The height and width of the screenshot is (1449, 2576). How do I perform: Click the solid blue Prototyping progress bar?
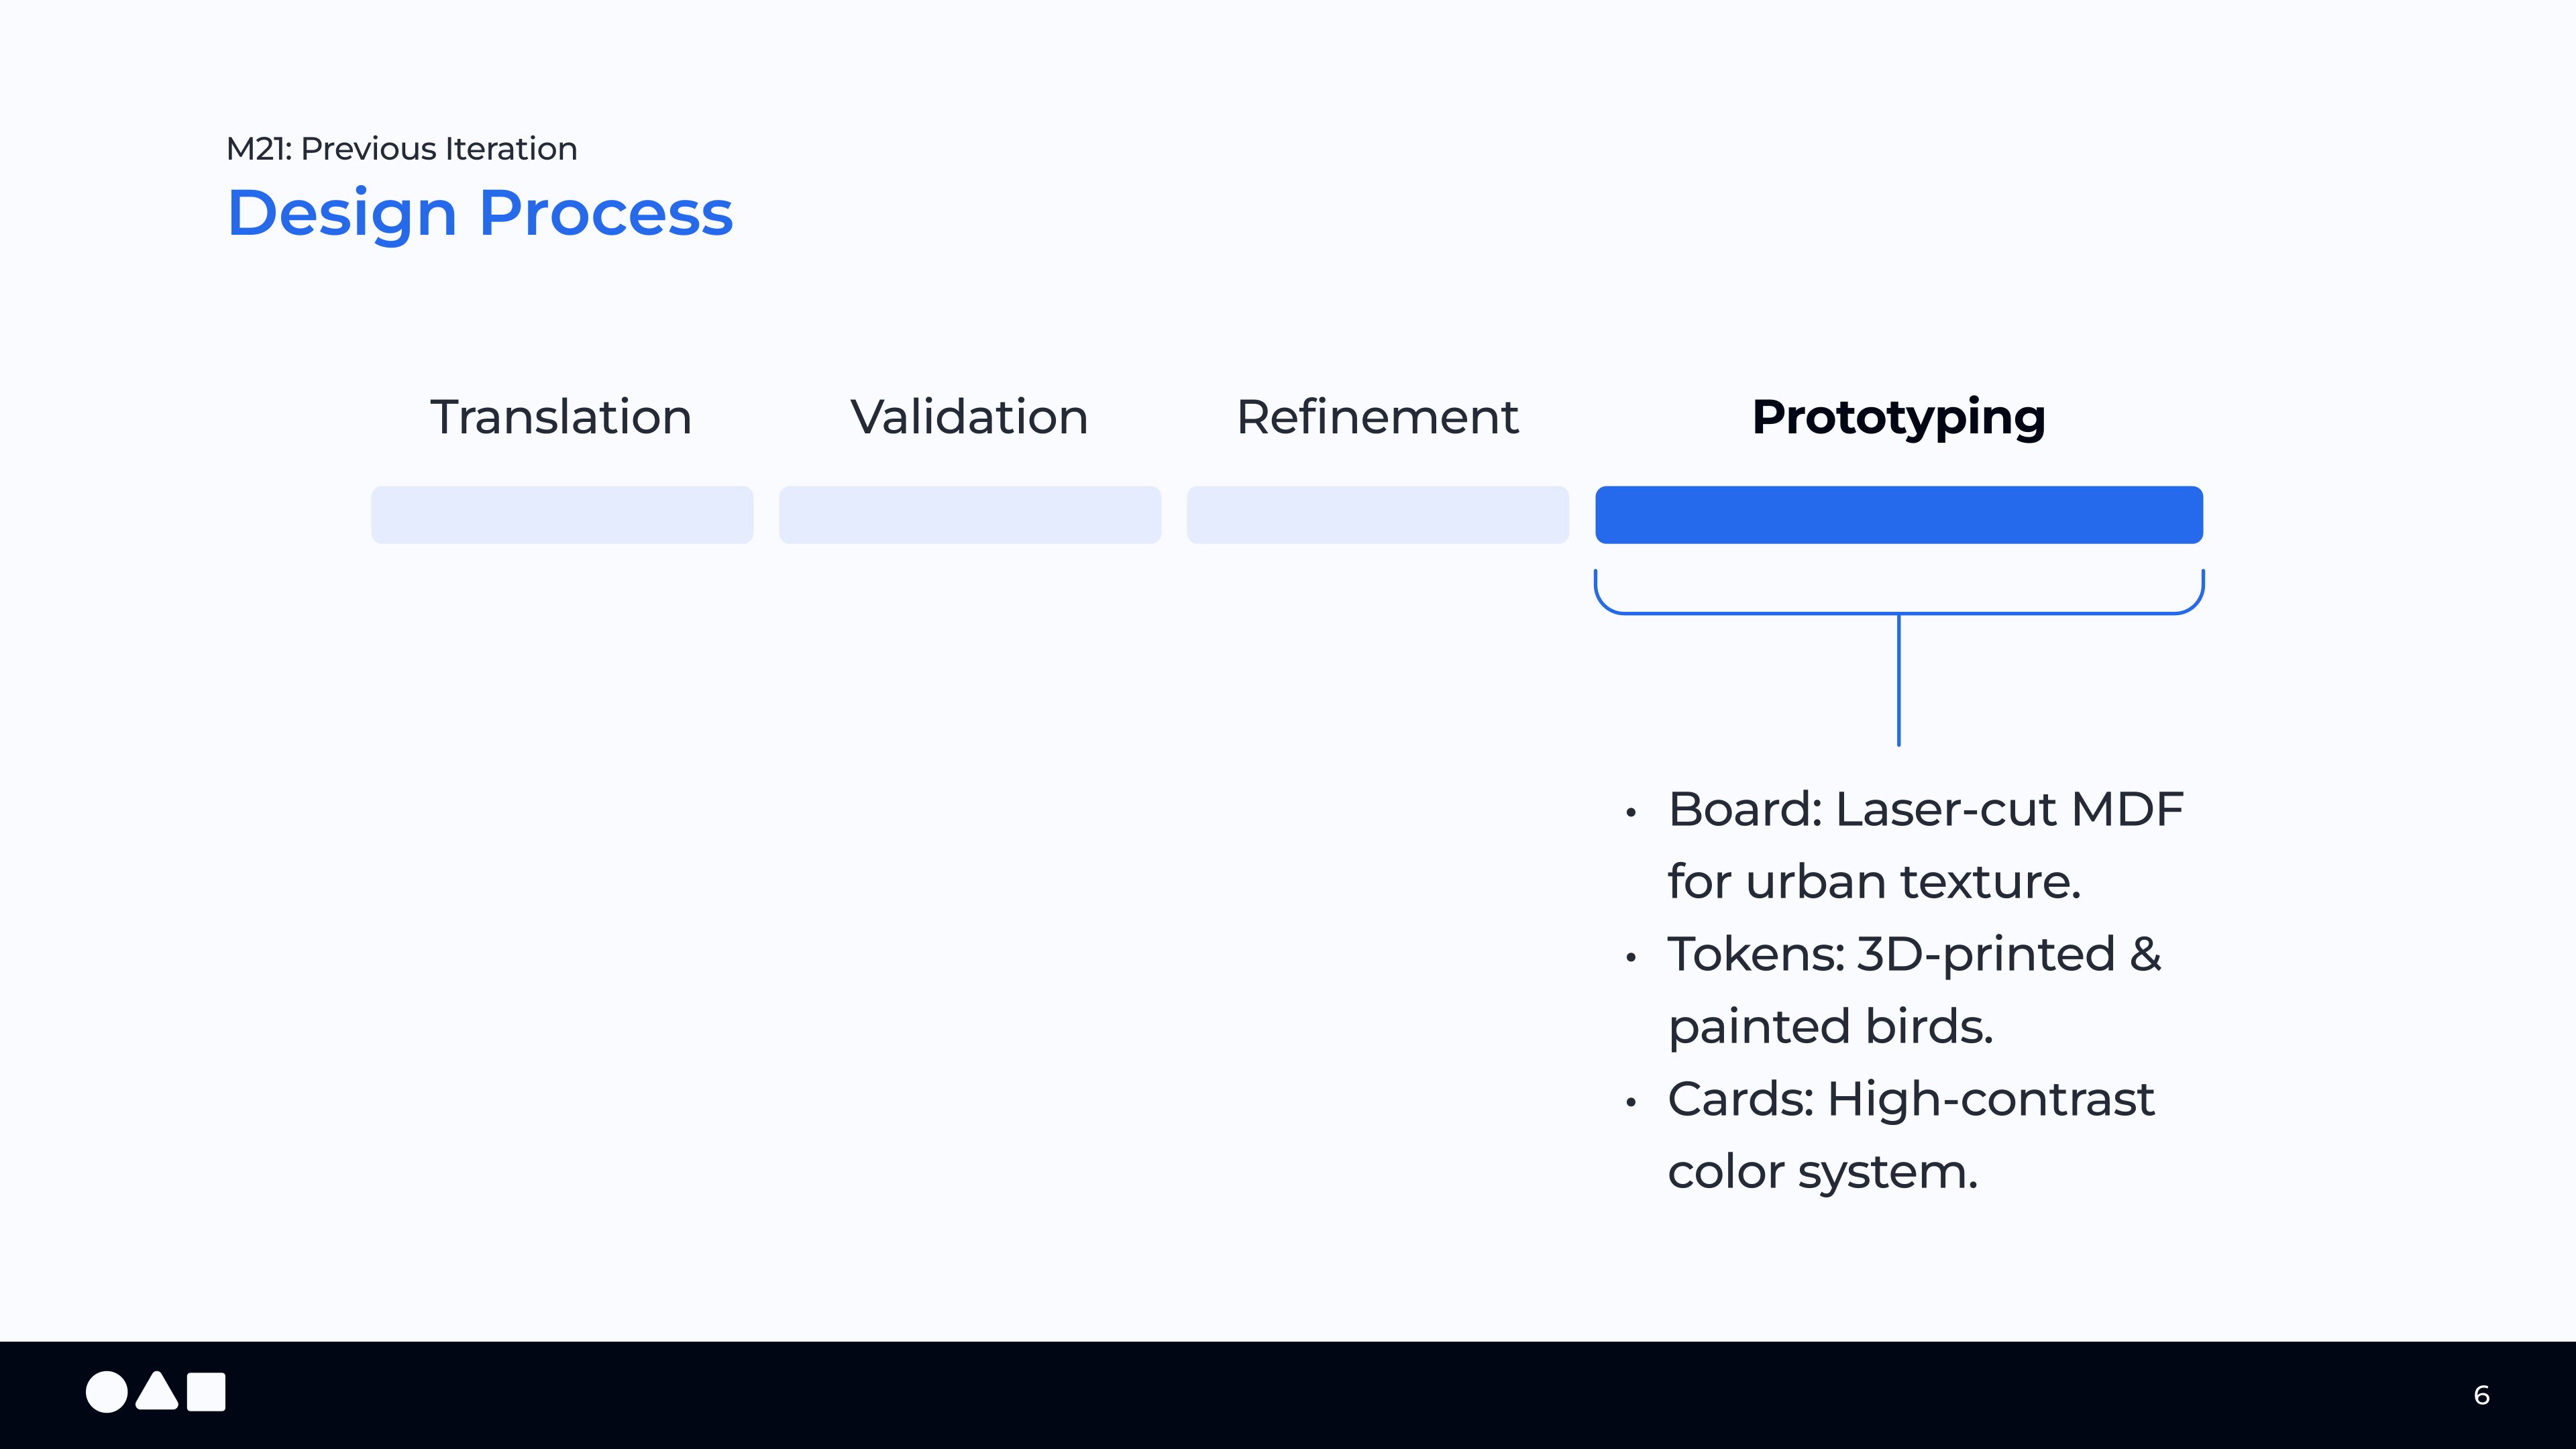(1898, 515)
